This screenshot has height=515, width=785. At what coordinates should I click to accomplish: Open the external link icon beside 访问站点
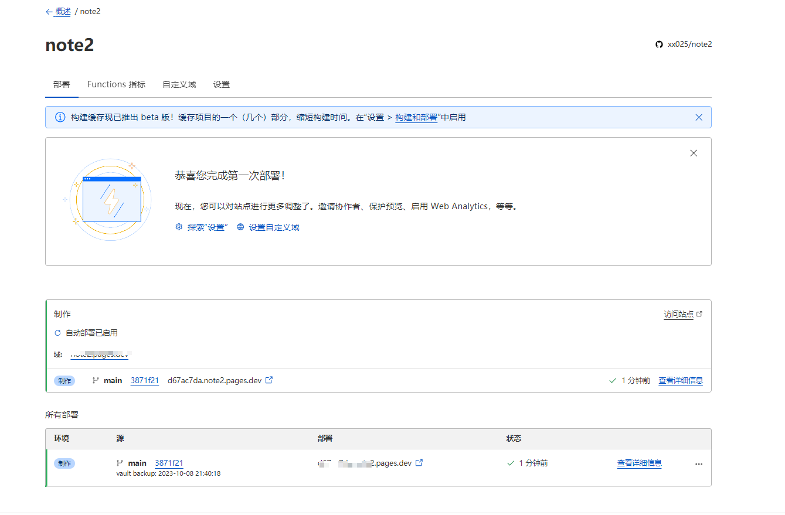point(699,315)
